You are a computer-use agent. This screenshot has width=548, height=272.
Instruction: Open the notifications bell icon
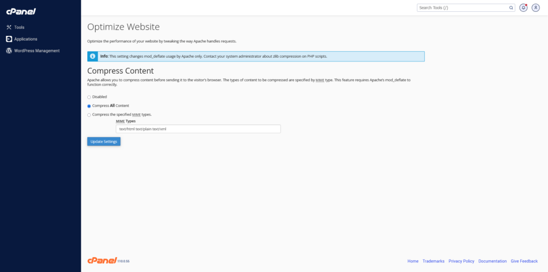[x=523, y=8]
